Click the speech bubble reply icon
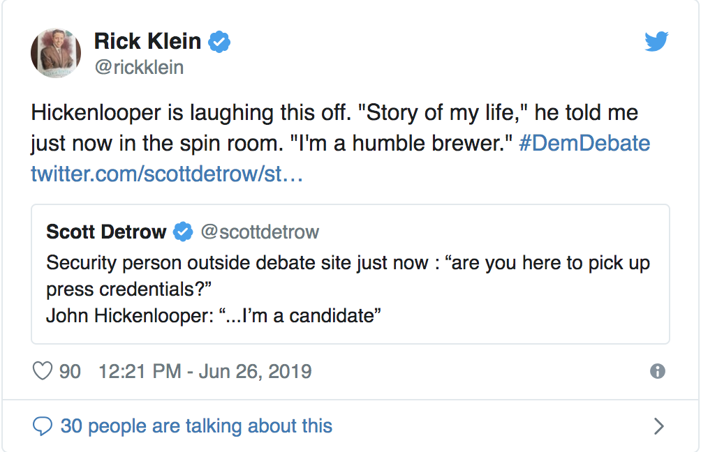This screenshot has width=701, height=452. [x=43, y=426]
